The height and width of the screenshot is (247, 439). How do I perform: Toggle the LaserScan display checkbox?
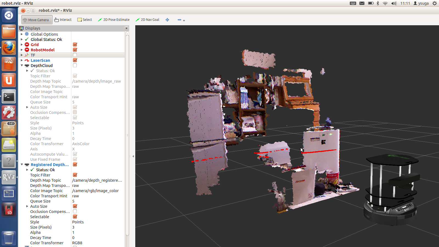(x=75, y=60)
